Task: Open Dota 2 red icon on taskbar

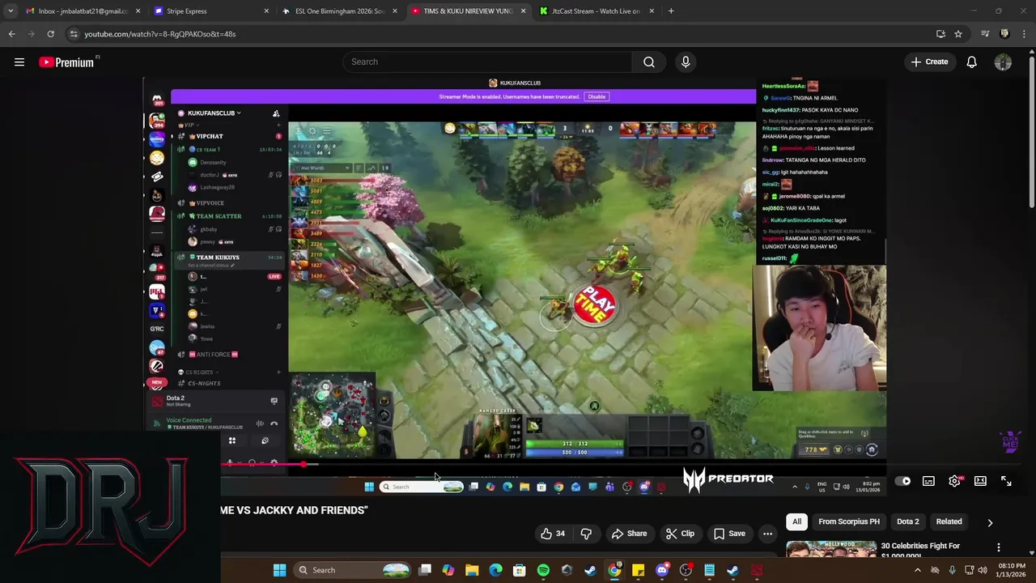Action: [x=756, y=570]
